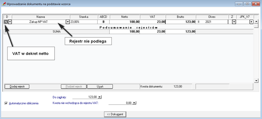262x119 pixels.
Task: Click the Dodaj rejestr button
Action: pyautogui.click(x=17, y=86)
